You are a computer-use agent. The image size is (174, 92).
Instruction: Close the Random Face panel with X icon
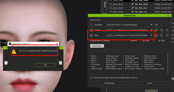click(x=168, y=16)
